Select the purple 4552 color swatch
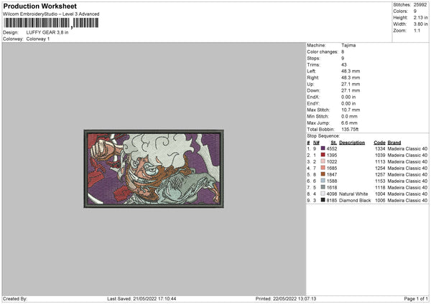This screenshot has height=304, width=431. [x=323, y=148]
